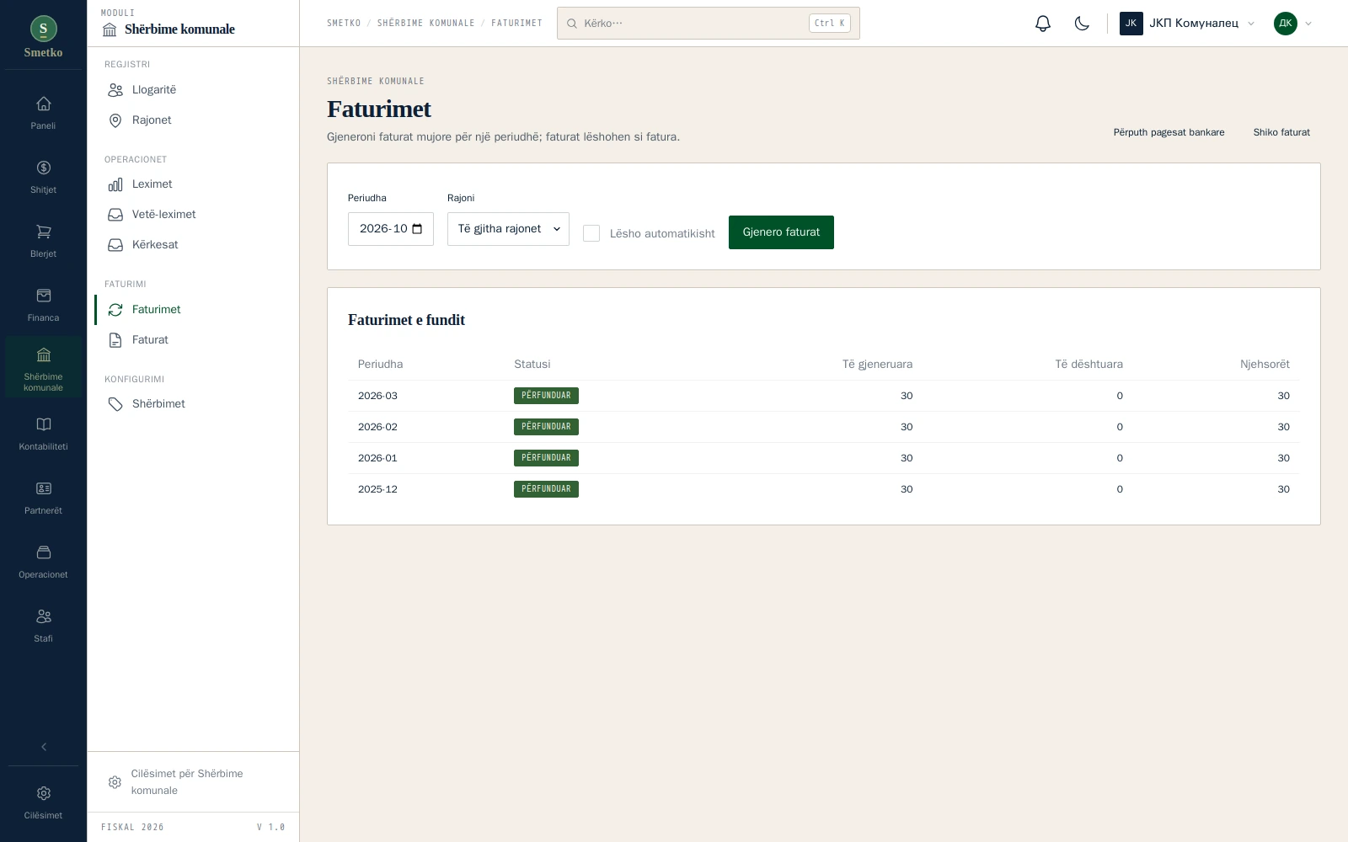The width and height of the screenshot is (1348, 842).
Task: Collapse the sidebar with the arrow
Action: coord(44,747)
